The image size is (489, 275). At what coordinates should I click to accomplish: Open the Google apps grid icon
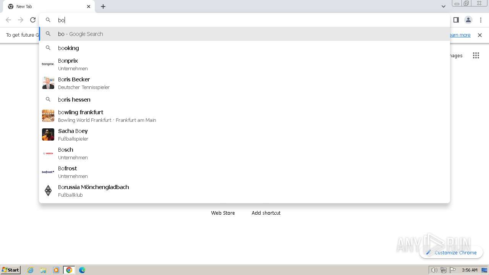point(476,56)
